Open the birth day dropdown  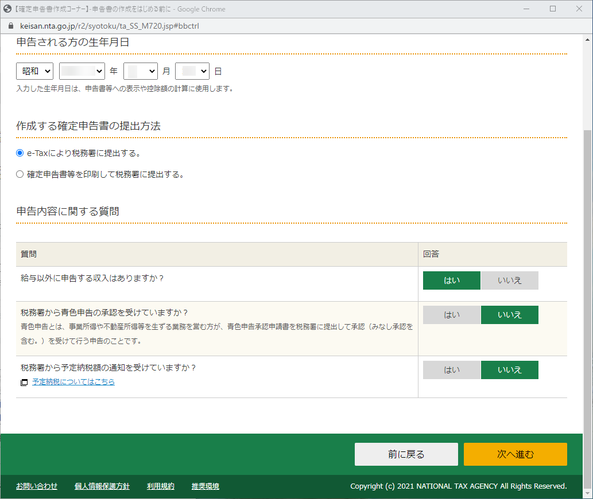point(192,71)
